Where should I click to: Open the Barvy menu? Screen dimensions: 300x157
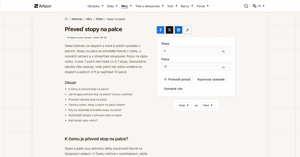(x=187, y=6)
